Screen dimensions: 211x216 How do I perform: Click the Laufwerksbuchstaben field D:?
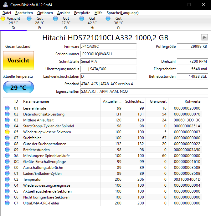click(x=108, y=76)
